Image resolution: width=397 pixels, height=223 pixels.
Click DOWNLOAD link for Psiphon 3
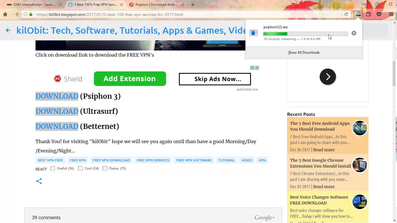(x=57, y=96)
